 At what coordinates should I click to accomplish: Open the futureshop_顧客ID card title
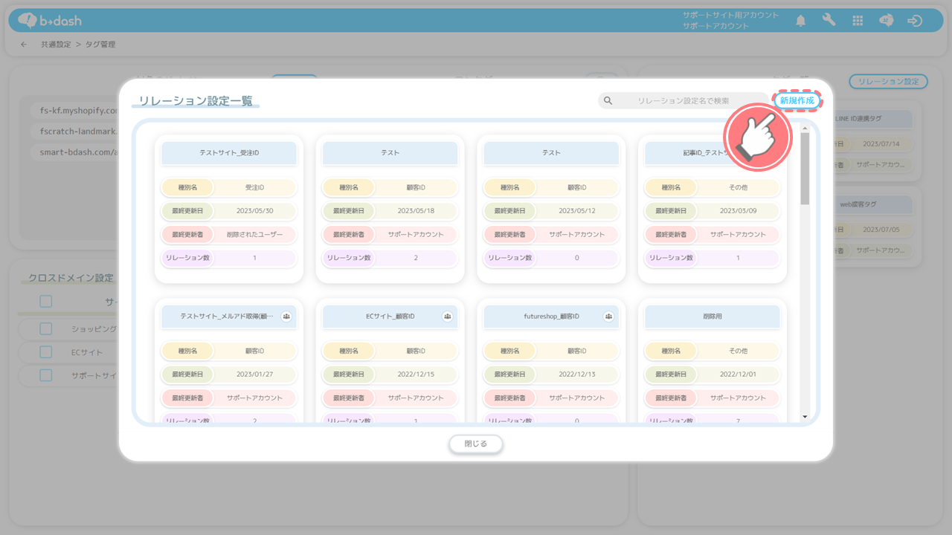(551, 317)
